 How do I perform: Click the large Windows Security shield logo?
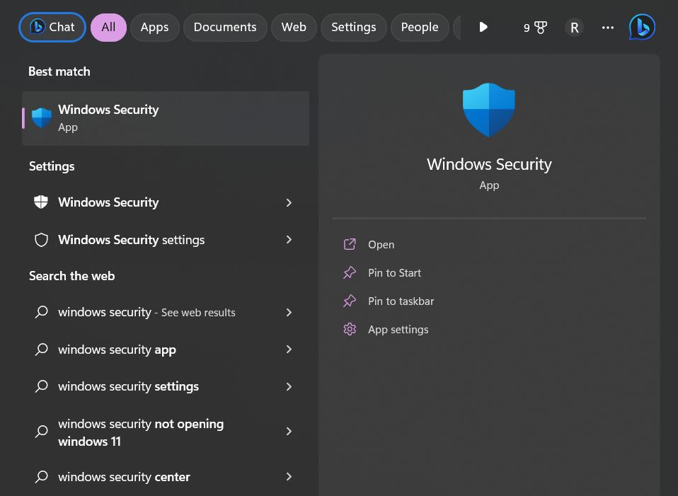point(488,110)
